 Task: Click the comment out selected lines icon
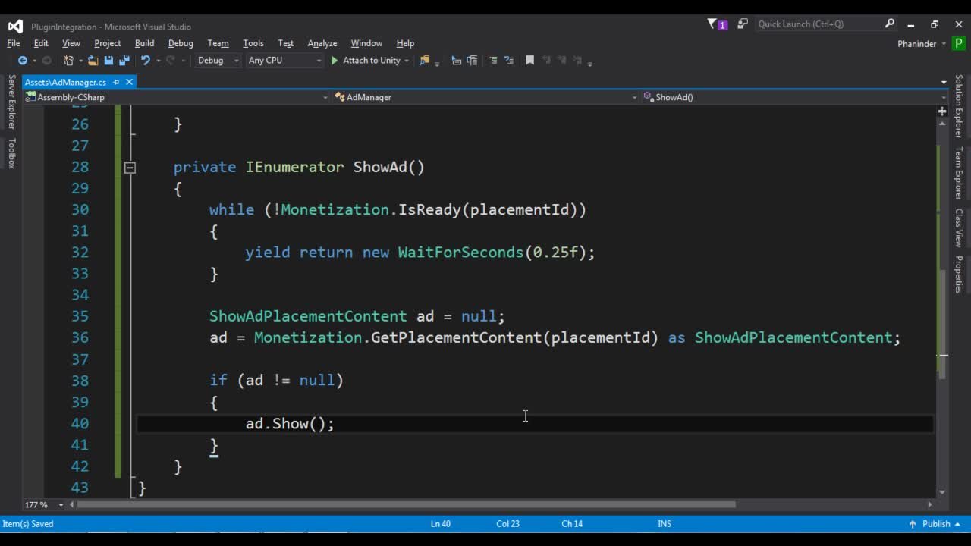[x=493, y=61]
